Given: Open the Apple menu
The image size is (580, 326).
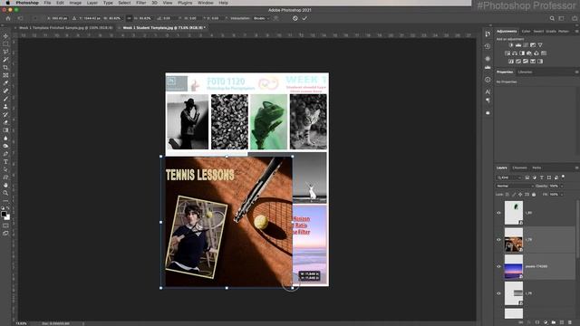Looking at the screenshot, I should tap(7, 3).
